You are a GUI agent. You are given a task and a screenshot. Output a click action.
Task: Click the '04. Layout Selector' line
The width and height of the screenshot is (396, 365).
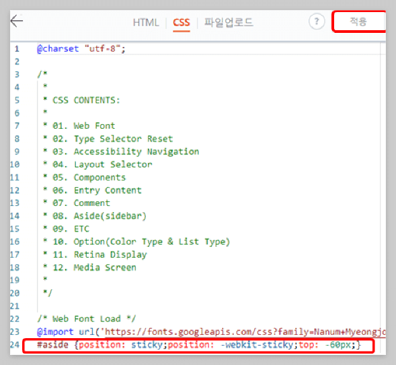pyautogui.click(x=97, y=164)
